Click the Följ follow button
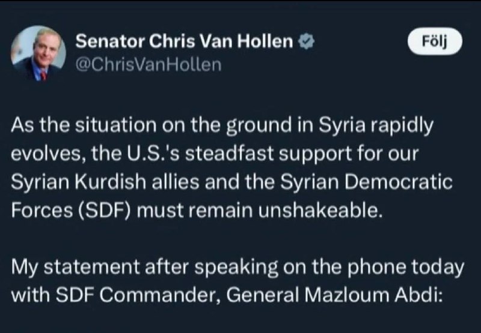This screenshot has width=481, height=333. pos(435,41)
